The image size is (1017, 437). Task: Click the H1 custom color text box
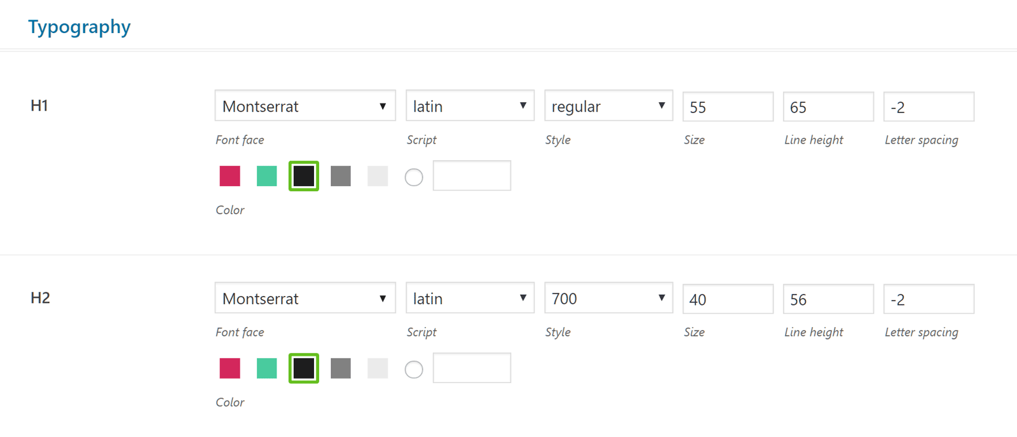472,176
